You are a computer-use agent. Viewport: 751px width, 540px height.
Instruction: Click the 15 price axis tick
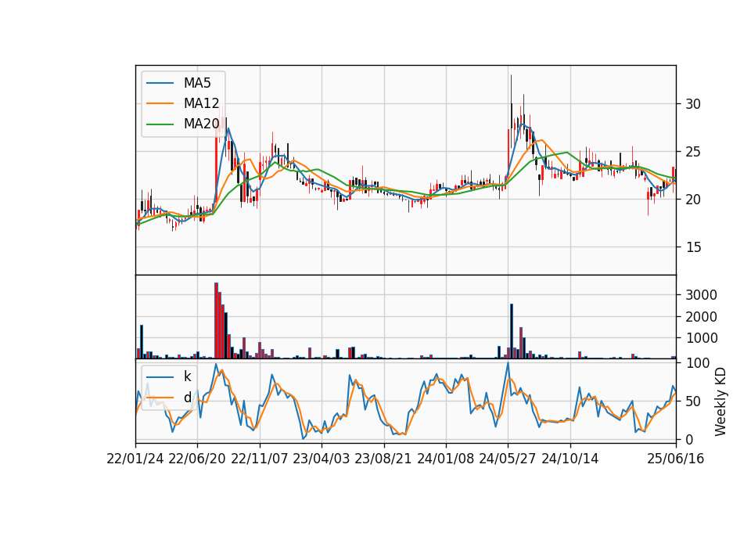(692, 247)
